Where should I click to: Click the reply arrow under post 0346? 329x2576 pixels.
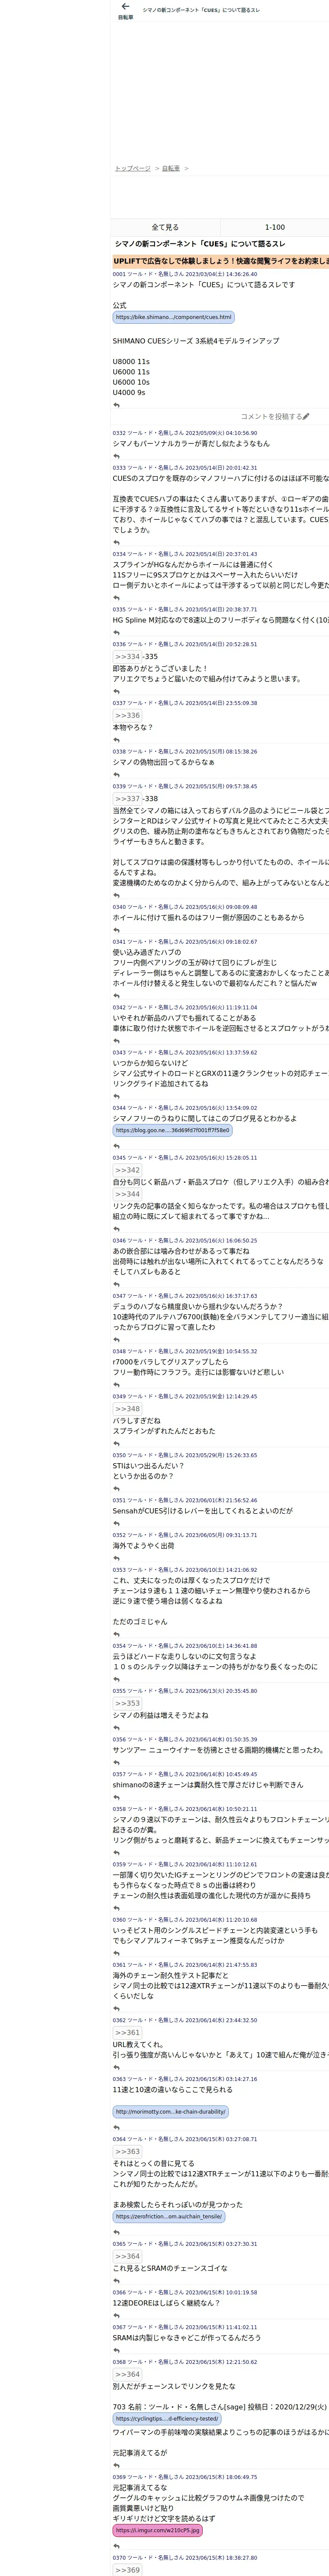[117, 1284]
